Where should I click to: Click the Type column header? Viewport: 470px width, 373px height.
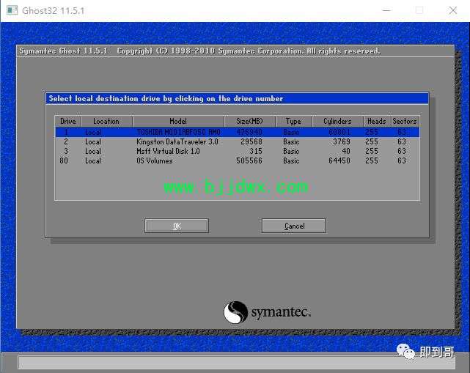coord(293,122)
